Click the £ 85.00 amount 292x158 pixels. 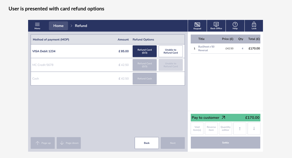[x=124, y=51]
